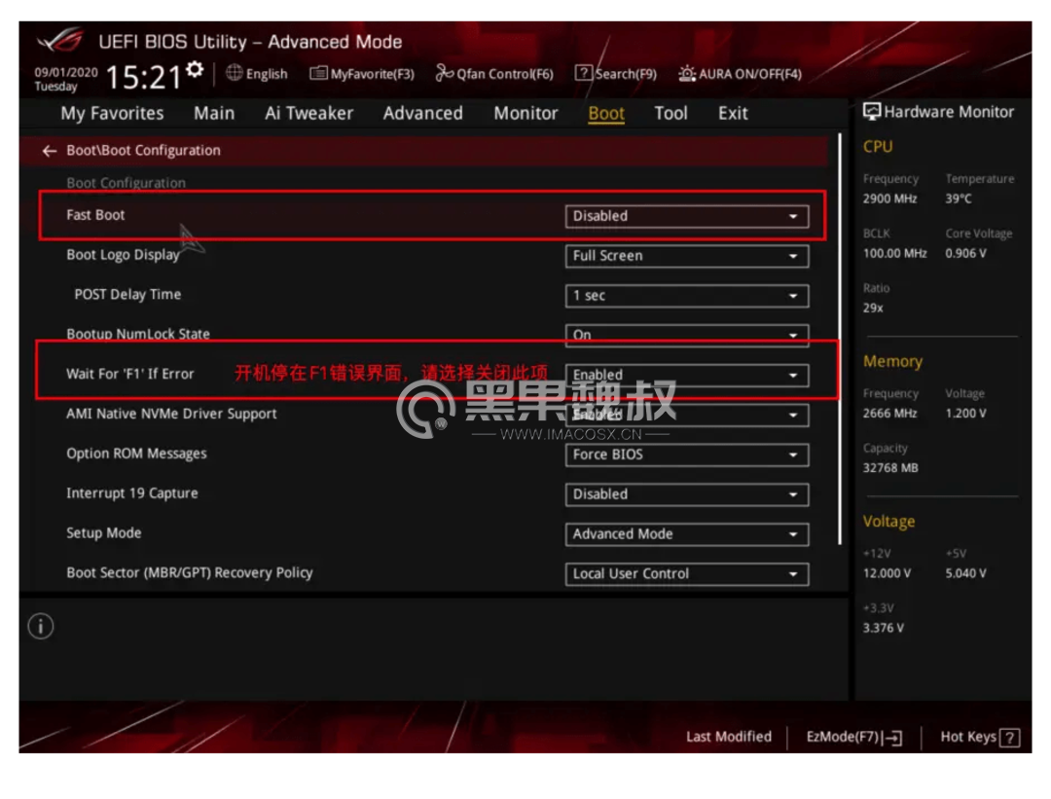The width and height of the screenshot is (1051, 799).
Task: Click the Hardware Monitor icon
Action: [x=871, y=112]
